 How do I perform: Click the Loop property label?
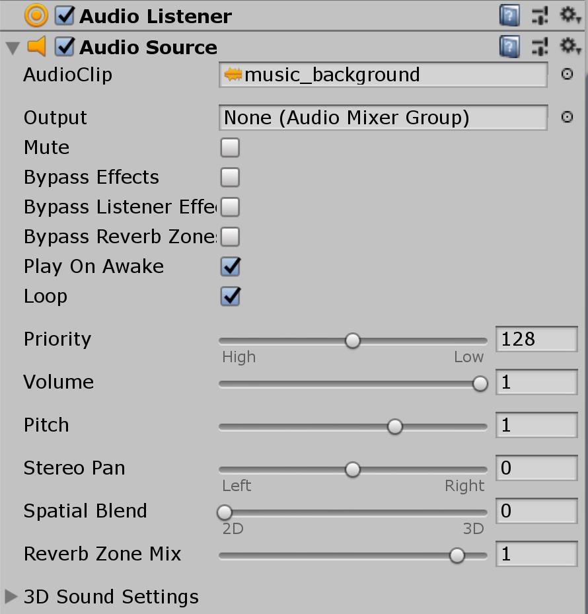pos(46,297)
